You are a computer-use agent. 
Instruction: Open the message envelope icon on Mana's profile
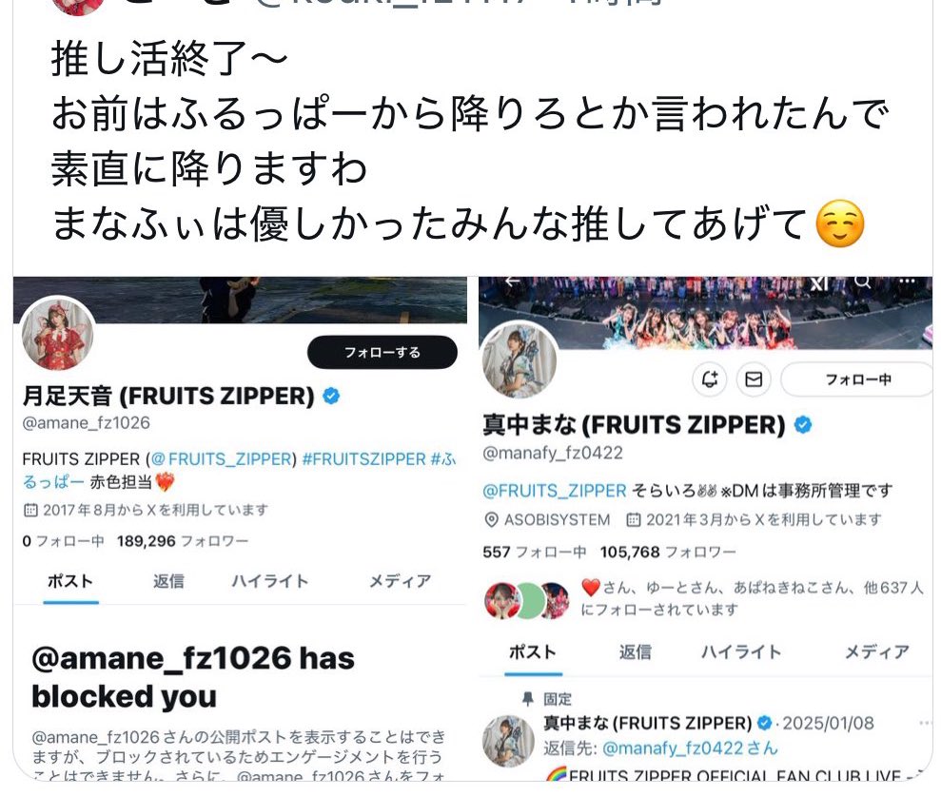tap(754, 379)
